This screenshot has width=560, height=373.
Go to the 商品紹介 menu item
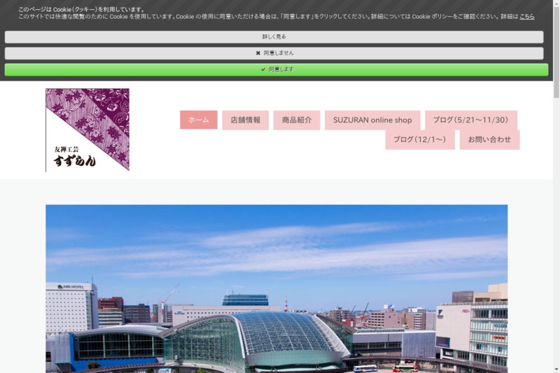coord(296,120)
